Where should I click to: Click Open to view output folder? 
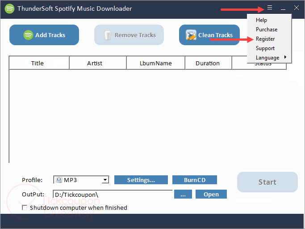coord(211,194)
